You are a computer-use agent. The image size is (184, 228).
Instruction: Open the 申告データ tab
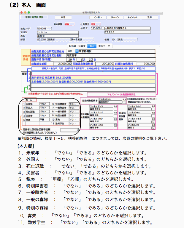point(104,46)
